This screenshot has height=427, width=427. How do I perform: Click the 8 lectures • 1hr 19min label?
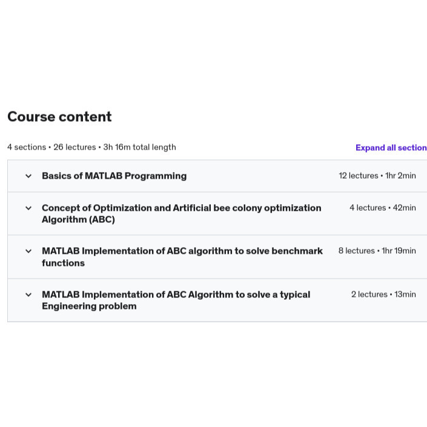377,251
